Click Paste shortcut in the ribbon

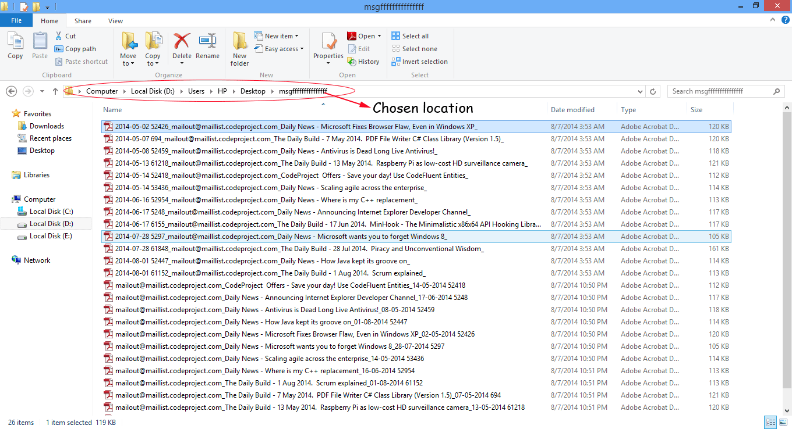pyautogui.click(x=81, y=62)
